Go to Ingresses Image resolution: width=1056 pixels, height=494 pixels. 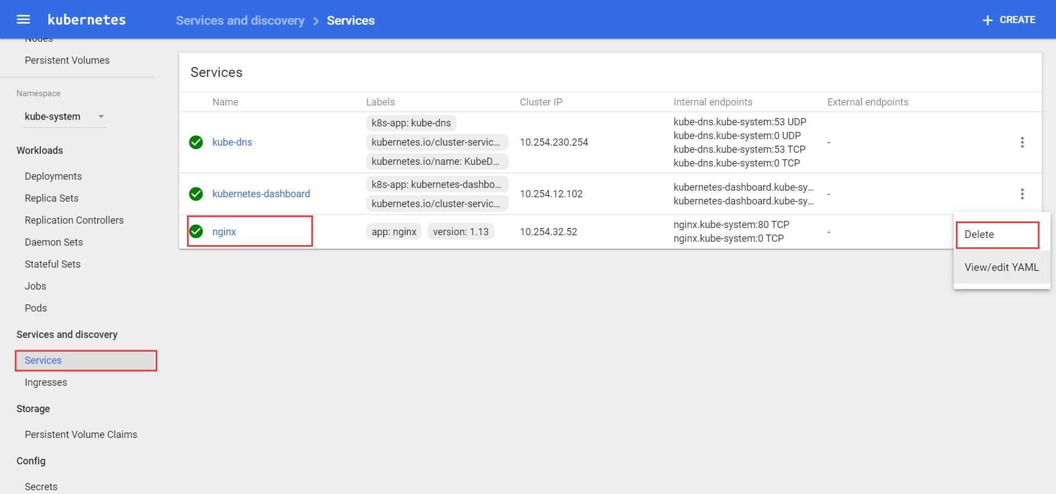46,382
